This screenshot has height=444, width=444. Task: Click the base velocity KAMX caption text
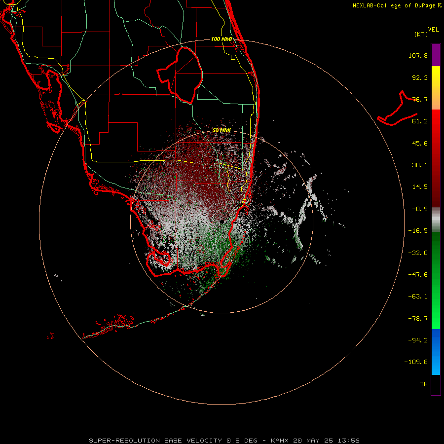pos(224,441)
